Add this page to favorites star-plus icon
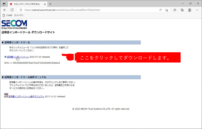Image resolution: width=202 pixels, height=129 pixels. 166,10
